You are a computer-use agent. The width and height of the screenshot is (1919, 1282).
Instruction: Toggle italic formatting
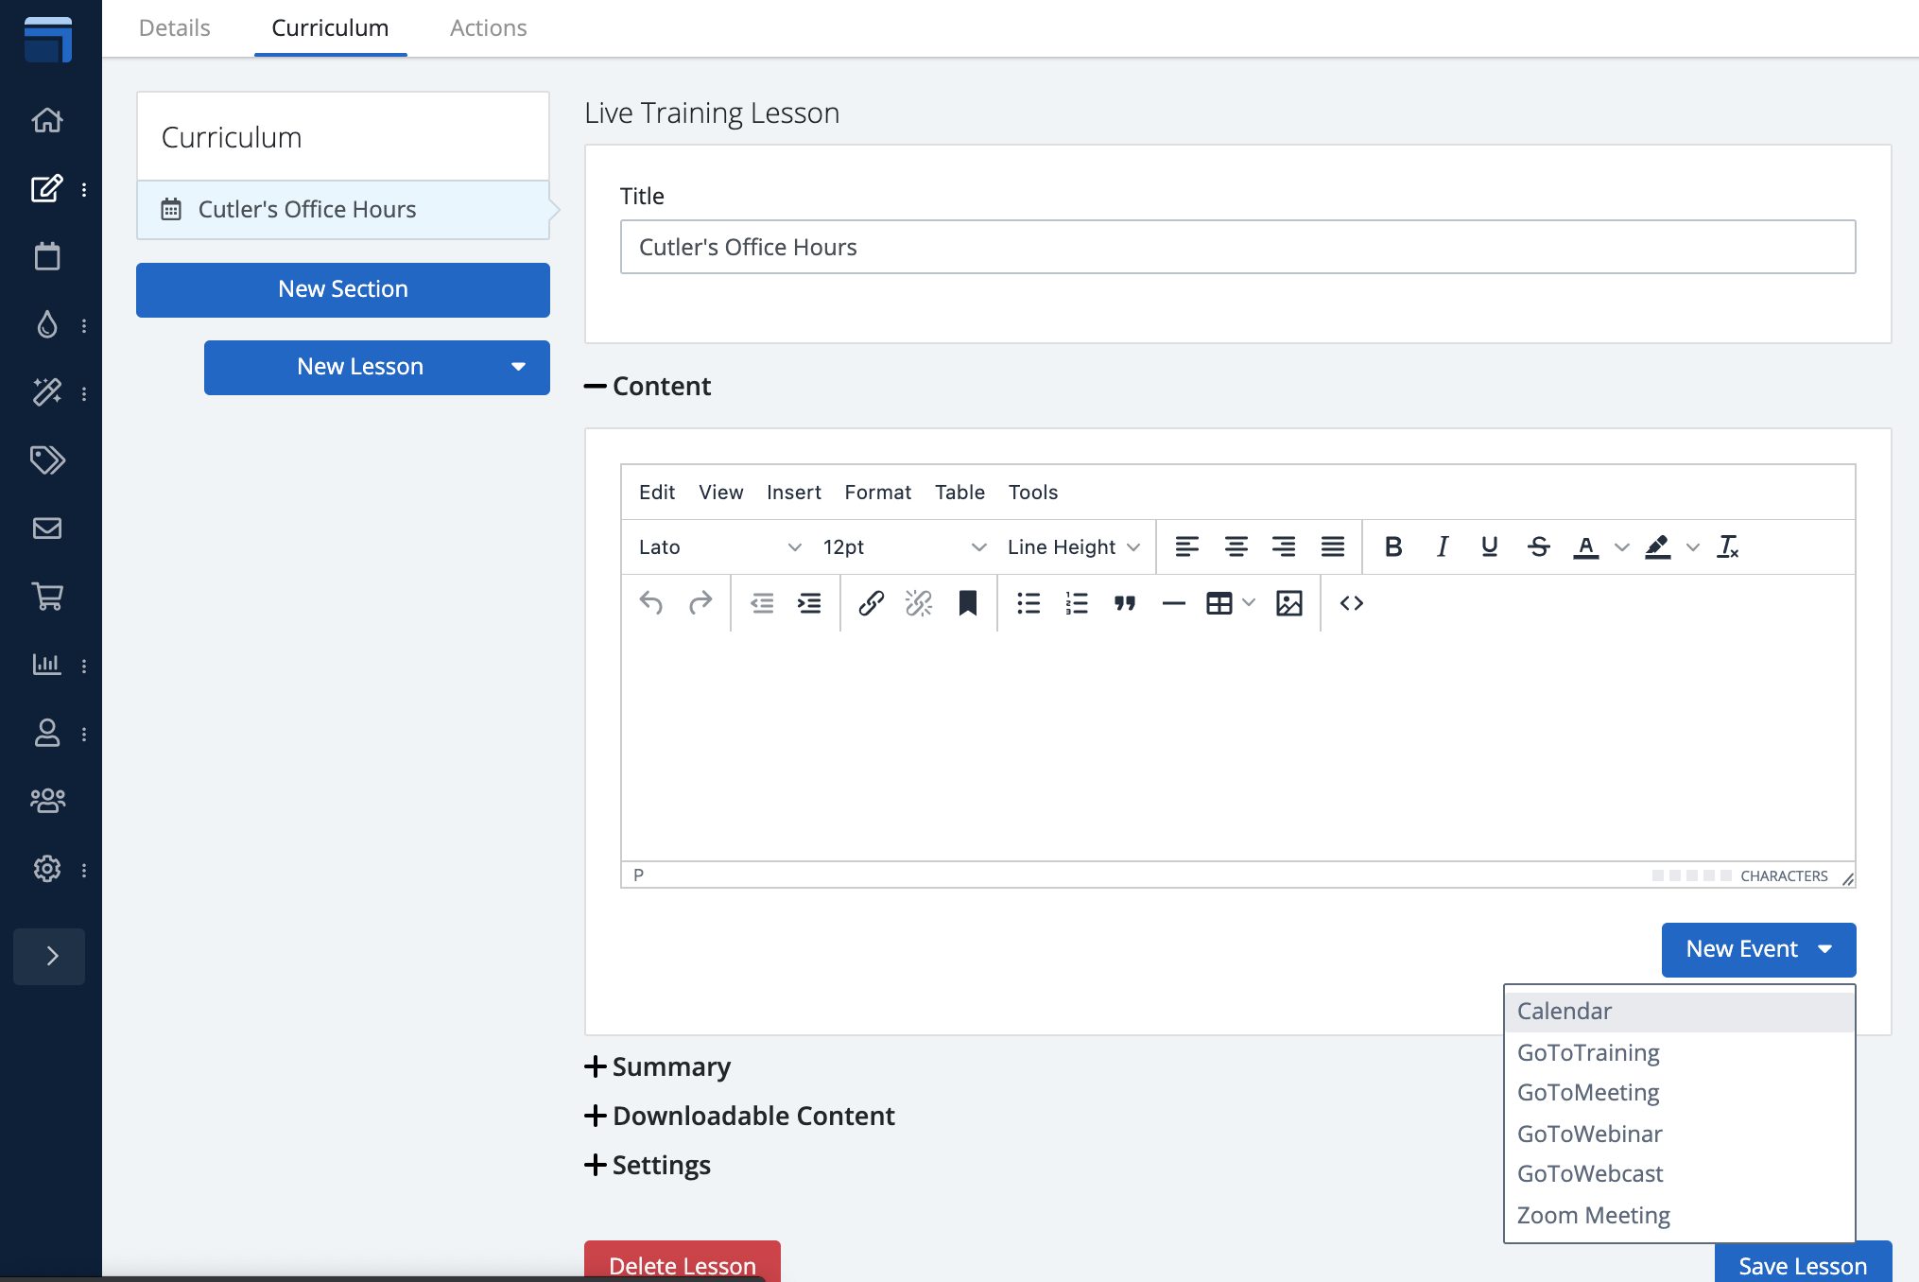[x=1442, y=546]
